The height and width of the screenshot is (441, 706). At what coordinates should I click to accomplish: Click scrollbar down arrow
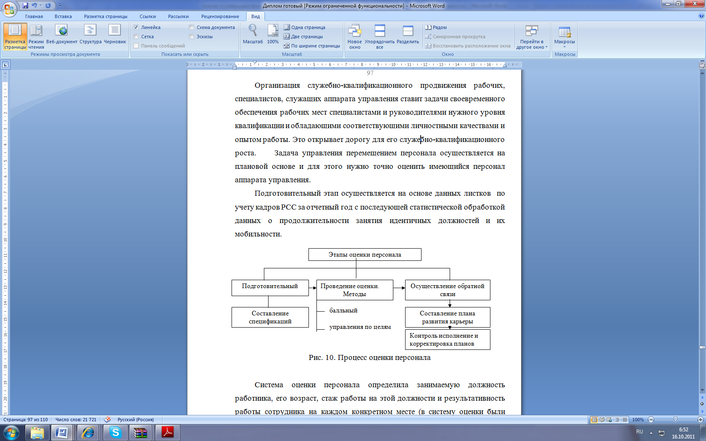702,390
